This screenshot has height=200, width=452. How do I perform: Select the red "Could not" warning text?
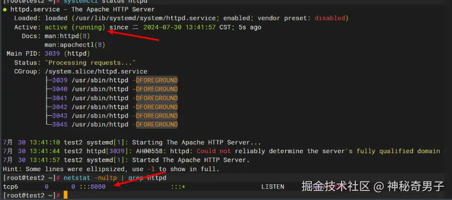coord(214,151)
